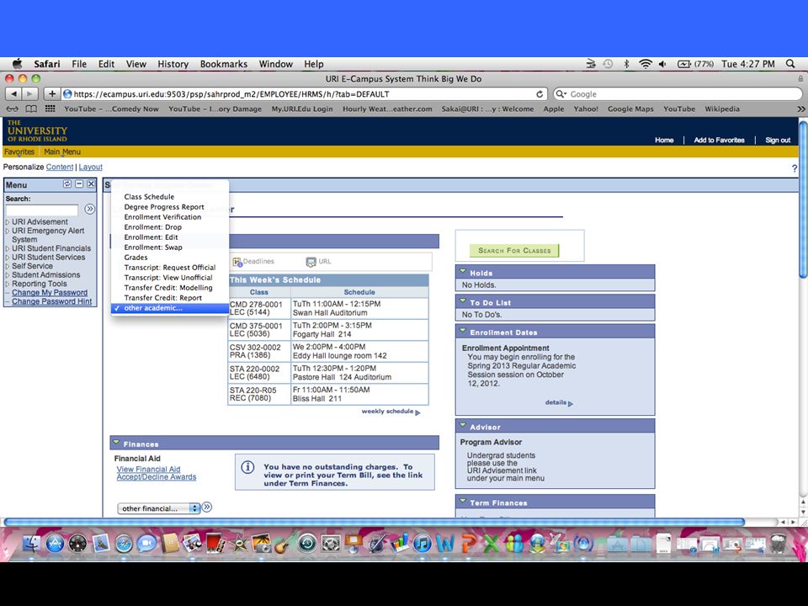Expand Student Admissions folder
The width and height of the screenshot is (808, 606).
8,274
